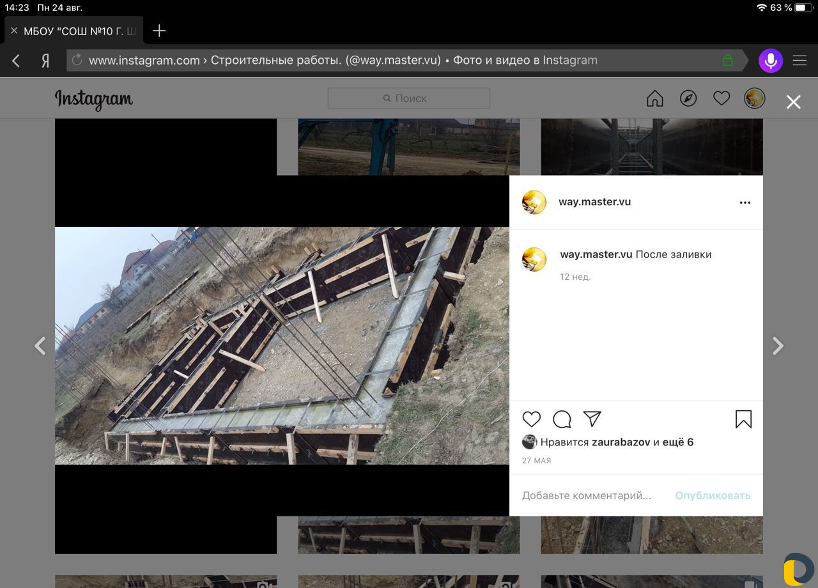Image resolution: width=818 pixels, height=588 pixels.
Task: Open the three-dot post options menu
Action: [x=745, y=203]
